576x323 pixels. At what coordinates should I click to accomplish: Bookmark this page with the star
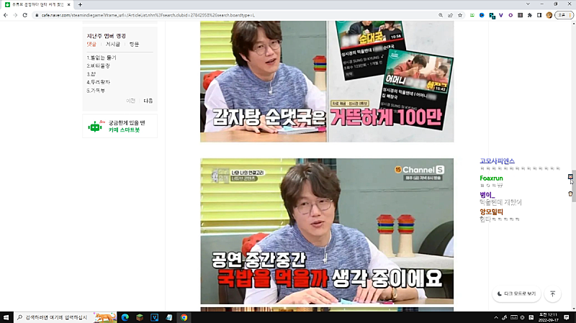click(460, 15)
